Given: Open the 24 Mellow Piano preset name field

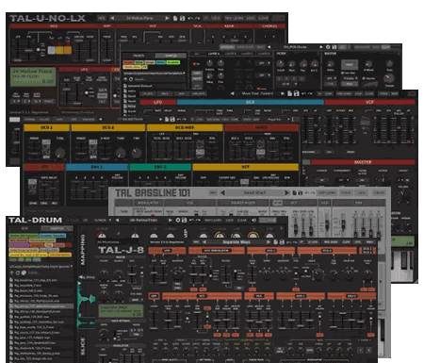Looking at the screenshot, I should pyautogui.click(x=139, y=18).
